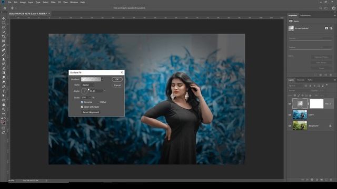Select the Background layer thumbnail
This screenshot has width=337, height=189.
click(x=300, y=126)
